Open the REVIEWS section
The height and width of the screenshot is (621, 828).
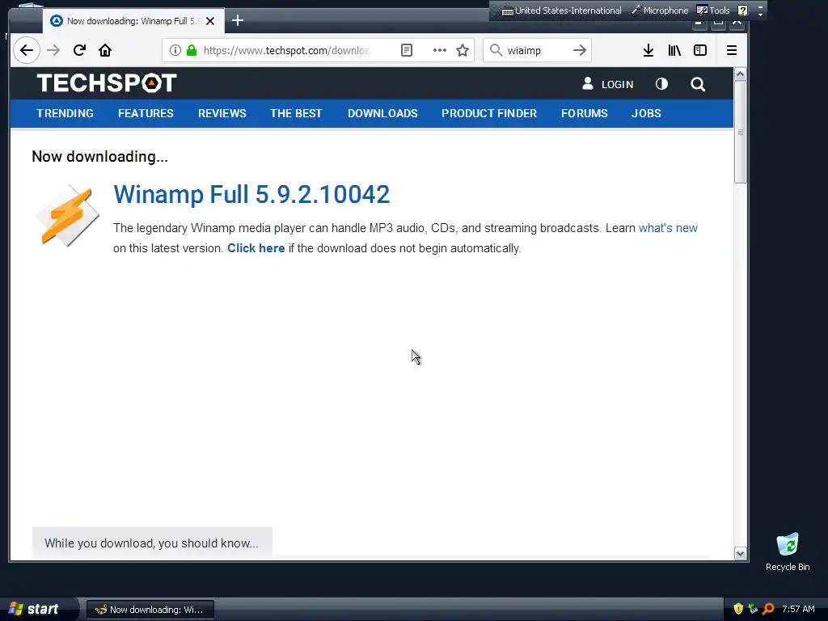point(222,113)
